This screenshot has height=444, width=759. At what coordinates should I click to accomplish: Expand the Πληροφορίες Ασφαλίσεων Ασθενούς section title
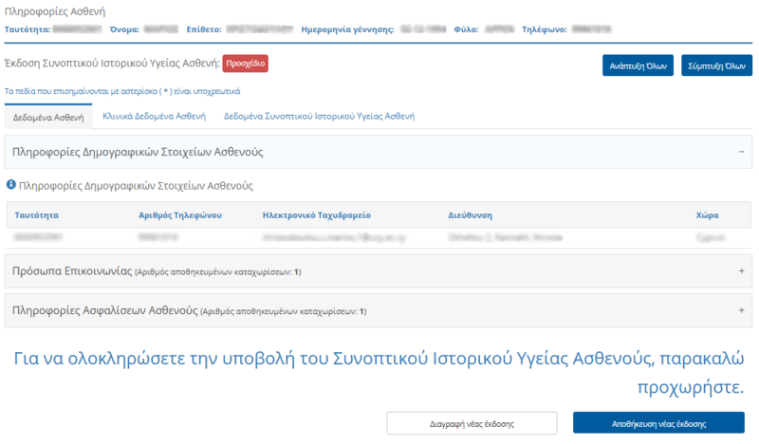[104, 310]
